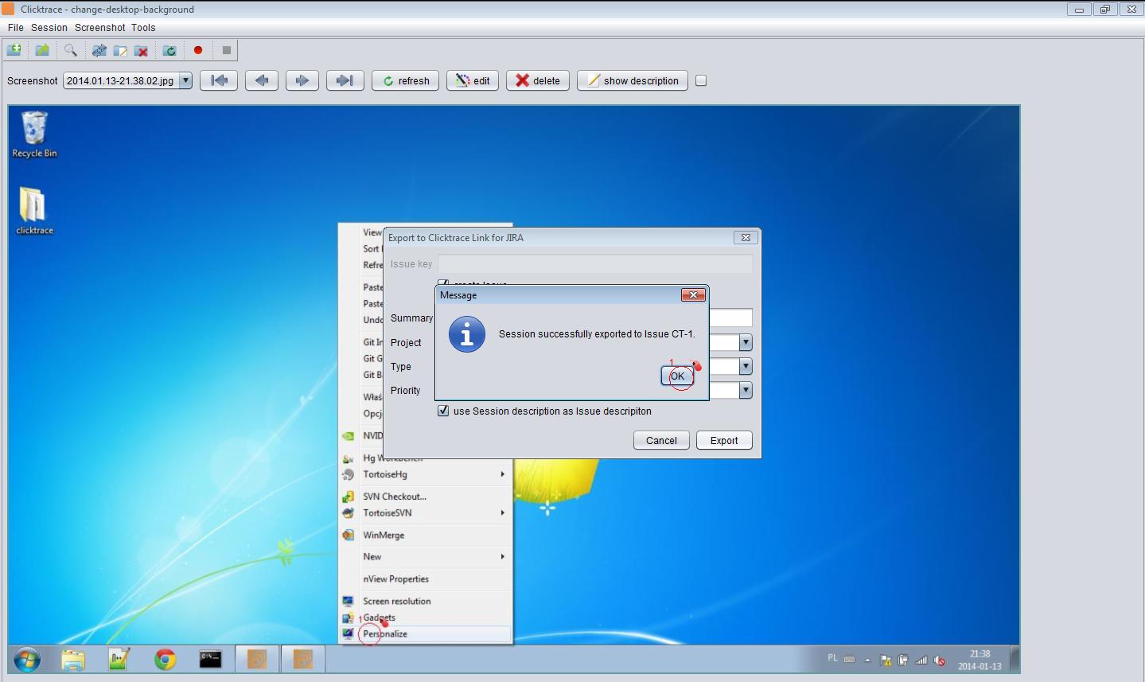Select Personalize in context menu
The height and width of the screenshot is (682, 1145).
[426, 634]
